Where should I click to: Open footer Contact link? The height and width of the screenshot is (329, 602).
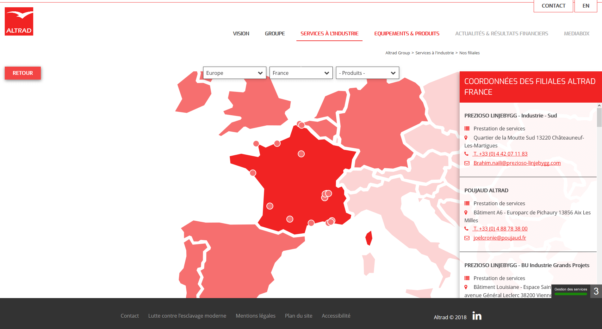pos(130,316)
